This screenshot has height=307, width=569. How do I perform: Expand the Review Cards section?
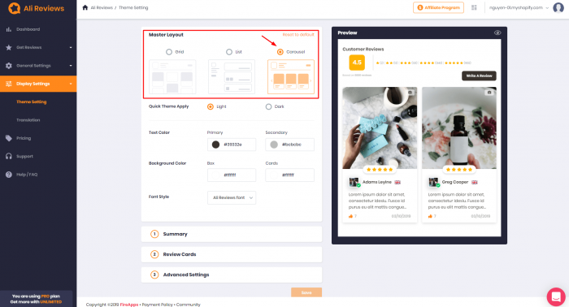click(232, 254)
